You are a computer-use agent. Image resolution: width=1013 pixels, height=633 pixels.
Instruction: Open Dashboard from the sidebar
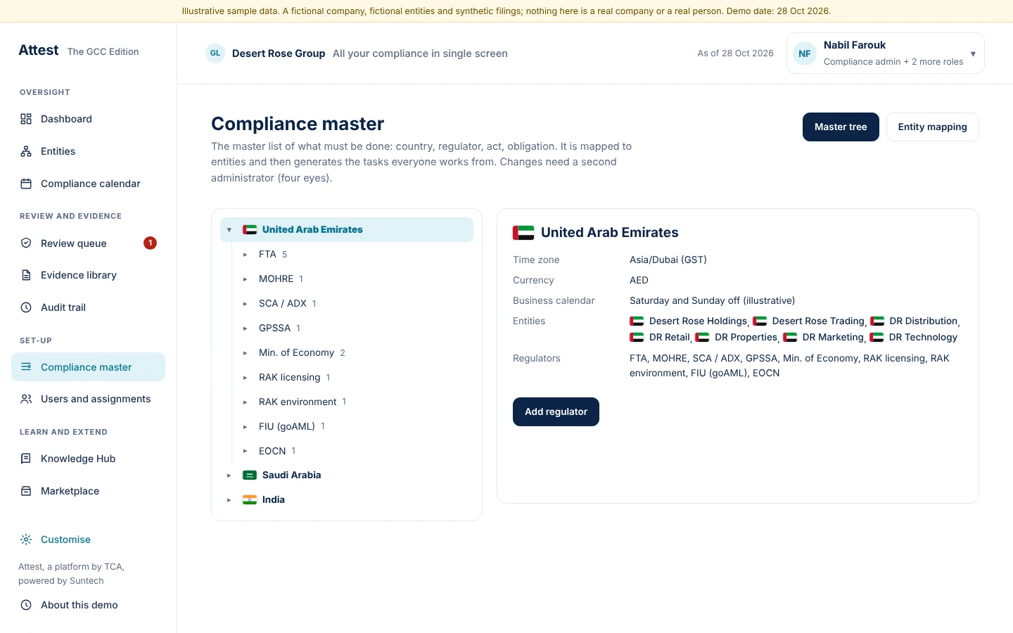(88, 119)
